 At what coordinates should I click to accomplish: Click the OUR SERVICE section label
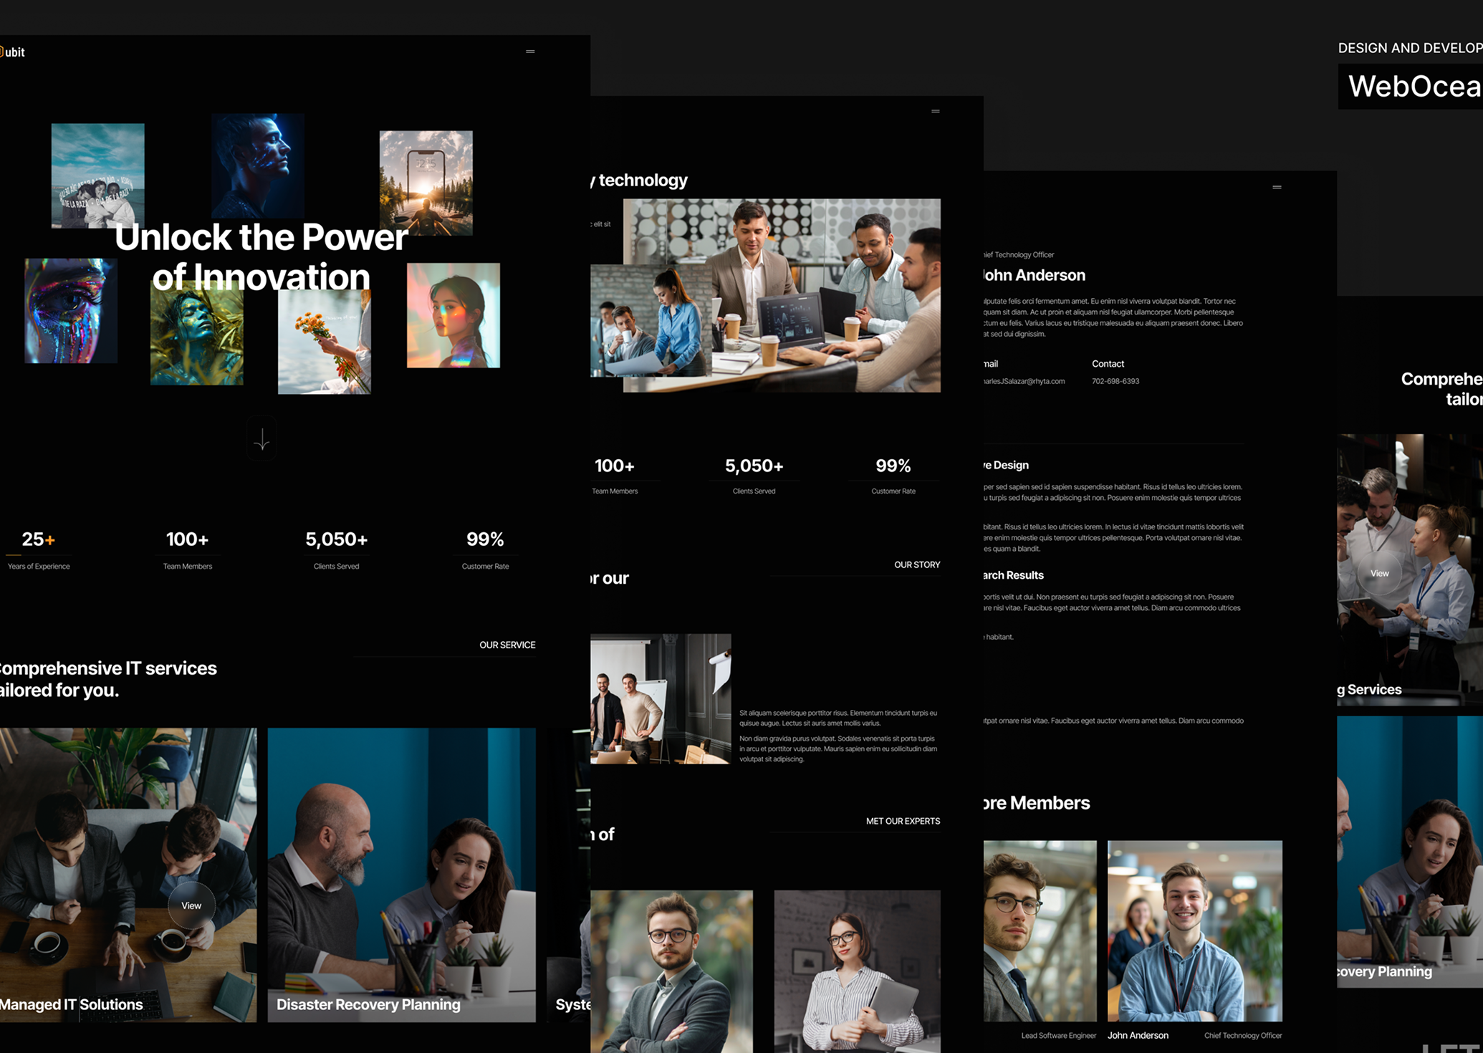(x=507, y=645)
